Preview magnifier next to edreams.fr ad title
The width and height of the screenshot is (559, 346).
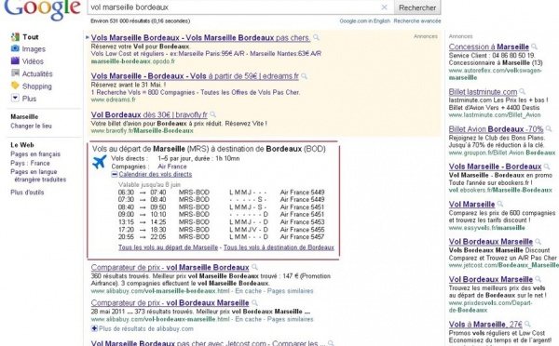click(304, 76)
